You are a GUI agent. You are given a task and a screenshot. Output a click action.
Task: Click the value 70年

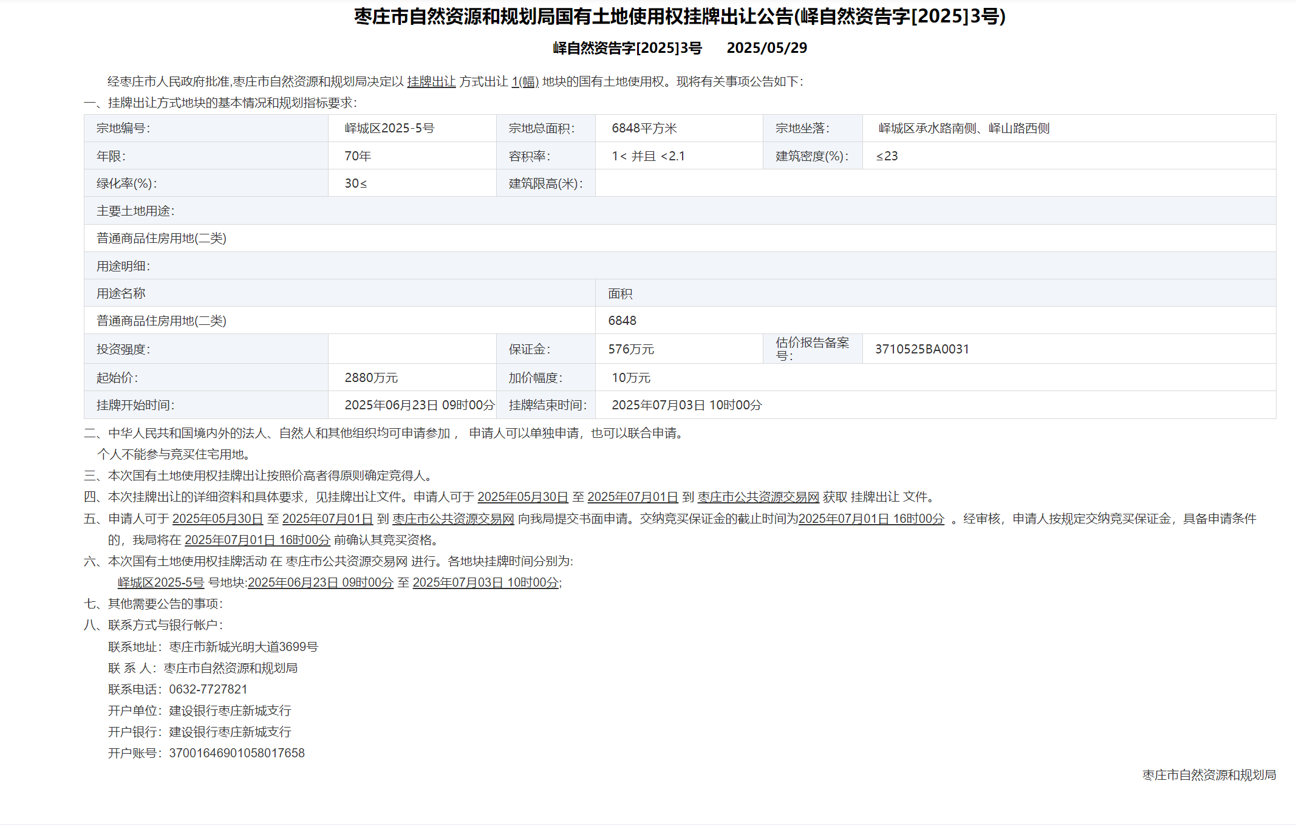[358, 156]
